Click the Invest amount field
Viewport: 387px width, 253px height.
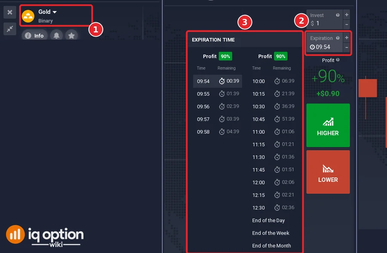click(x=325, y=19)
